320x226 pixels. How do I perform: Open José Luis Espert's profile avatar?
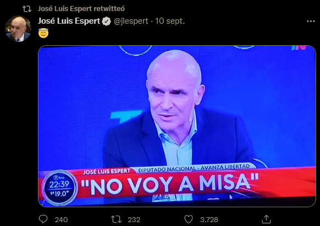(x=18, y=29)
